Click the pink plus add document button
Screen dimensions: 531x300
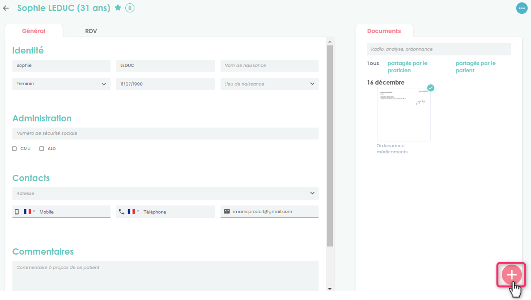click(x=511, y=275)
